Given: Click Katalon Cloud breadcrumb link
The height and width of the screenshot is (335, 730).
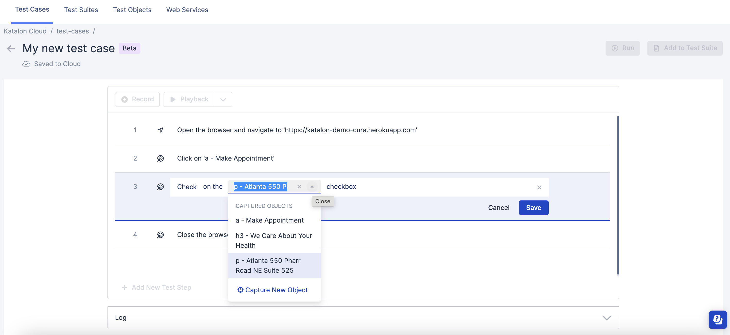Looking at the screenshot, I should tap(25, 31).
